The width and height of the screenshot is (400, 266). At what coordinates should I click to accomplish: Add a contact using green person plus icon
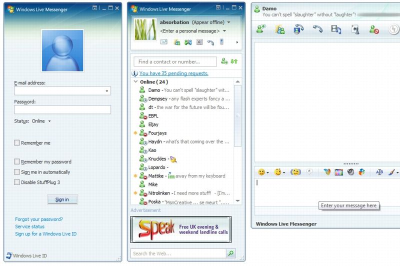click(224, 61)
